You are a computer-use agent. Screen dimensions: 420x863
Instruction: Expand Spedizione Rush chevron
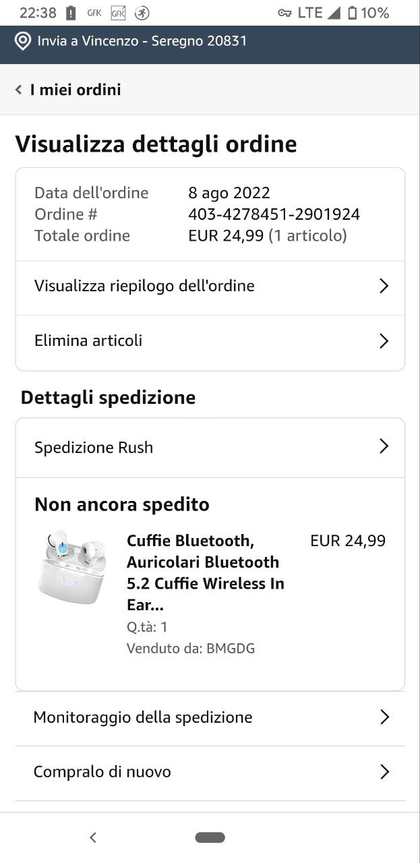[384, 446]
